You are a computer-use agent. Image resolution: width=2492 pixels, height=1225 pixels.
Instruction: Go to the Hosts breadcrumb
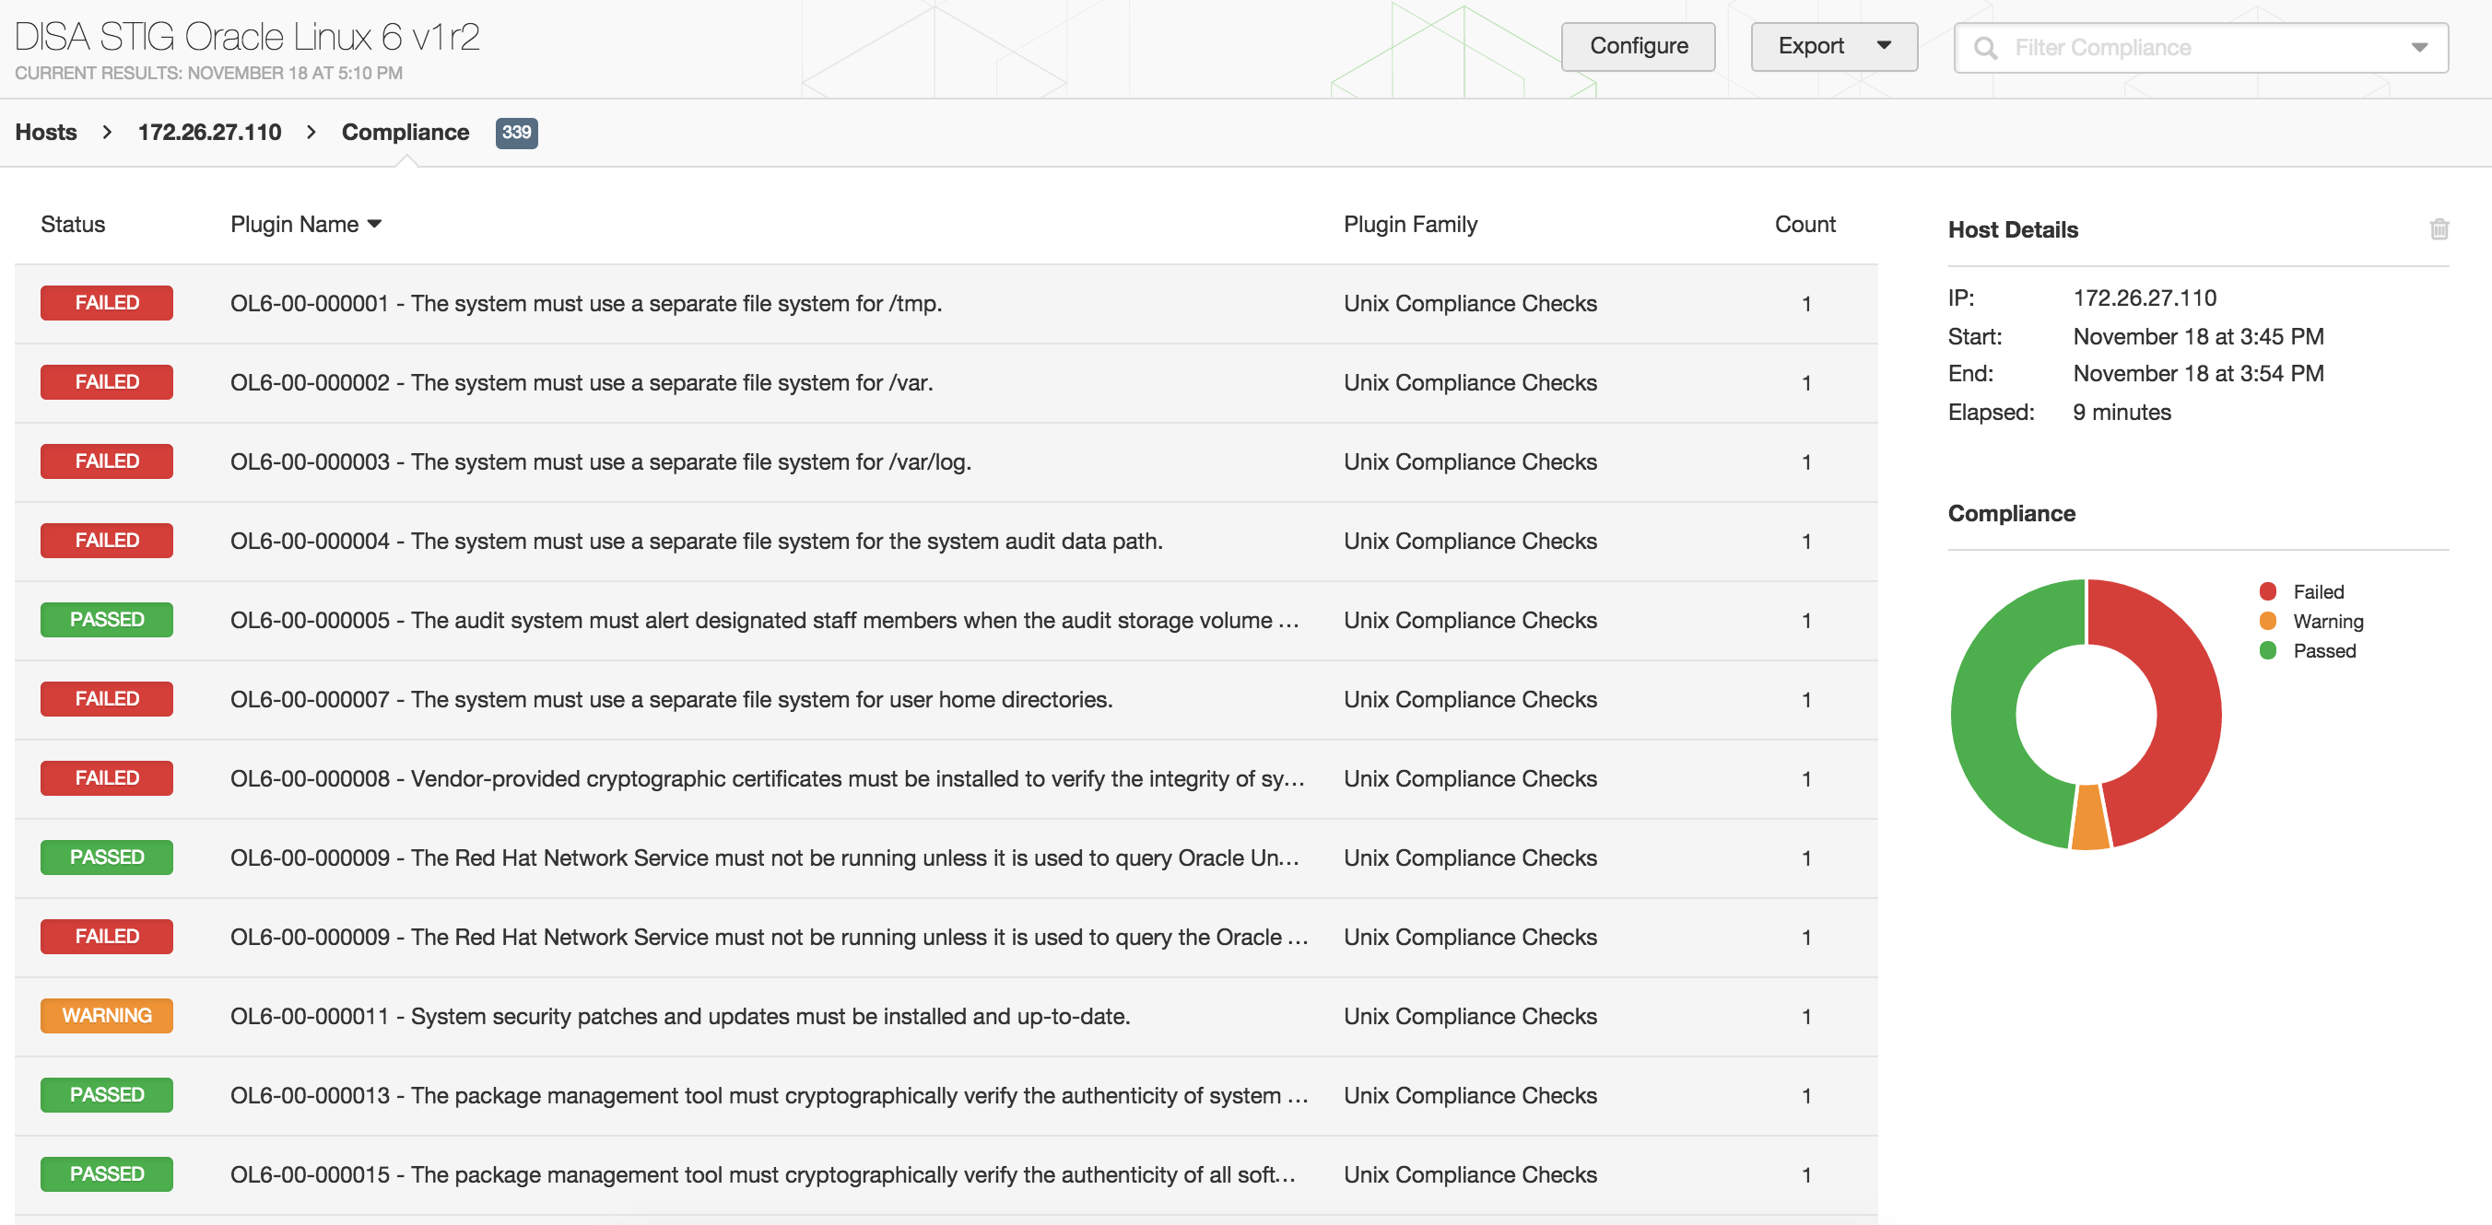tap(45, 133)
